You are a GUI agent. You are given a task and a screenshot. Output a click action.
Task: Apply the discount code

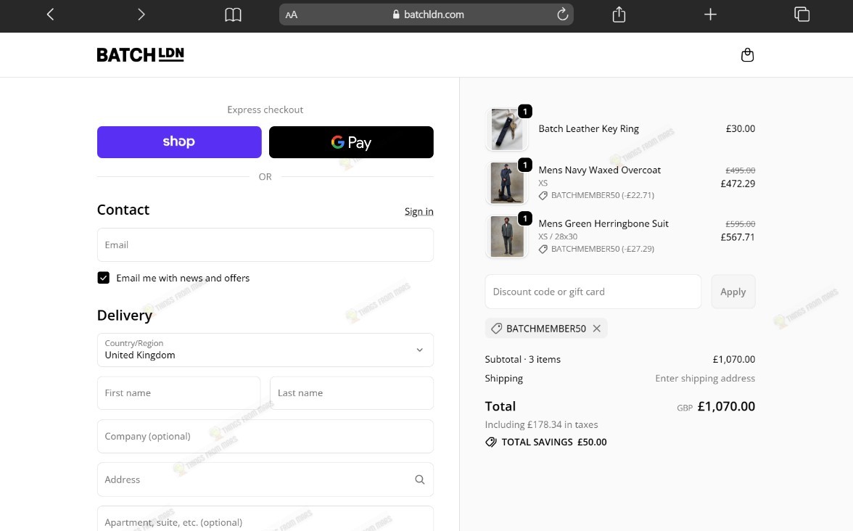tap(733, 292)
